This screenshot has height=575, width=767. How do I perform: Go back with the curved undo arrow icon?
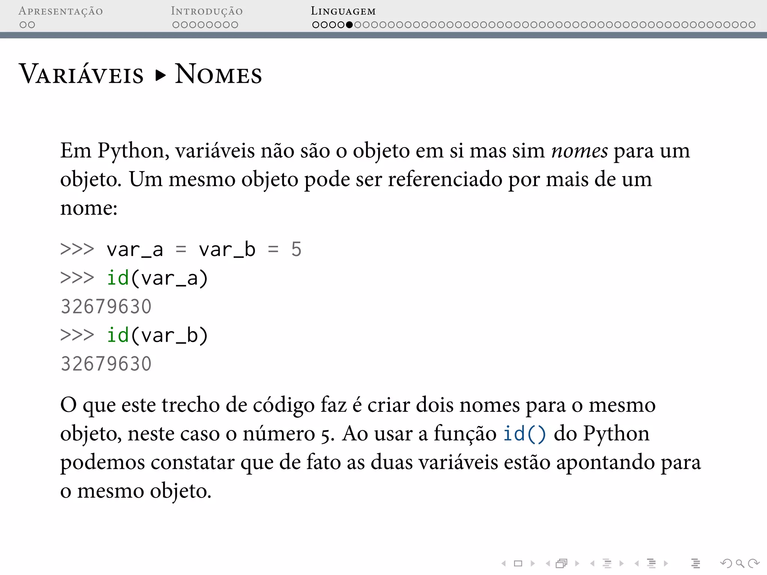pos(726,563)
